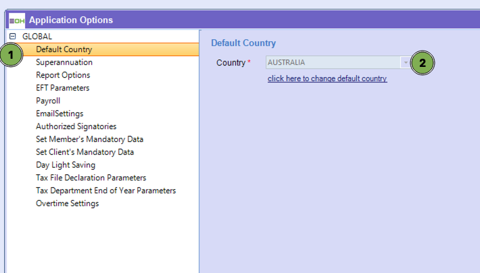Select Tax Department End of Year Parameters
The width and height of the screenshot is (480, 273).
(105, 191)
